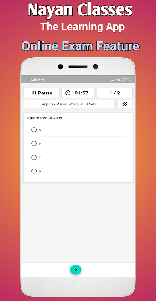The height and width of the screenshot is (301, 156).
Task: Tap the Android back triangle icon
Action: [109, 286]
